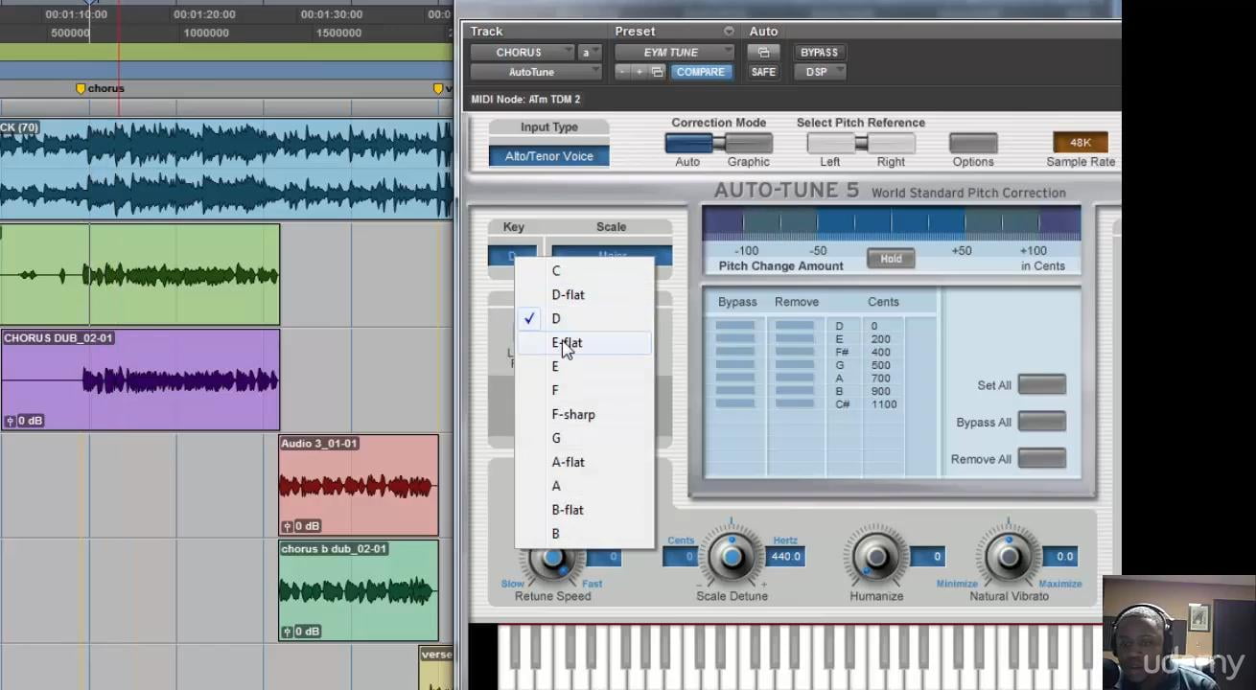Viewport: 1256px width, 690px height.
Task: Open the insert position 'a' dropdown
Action: 591,53
